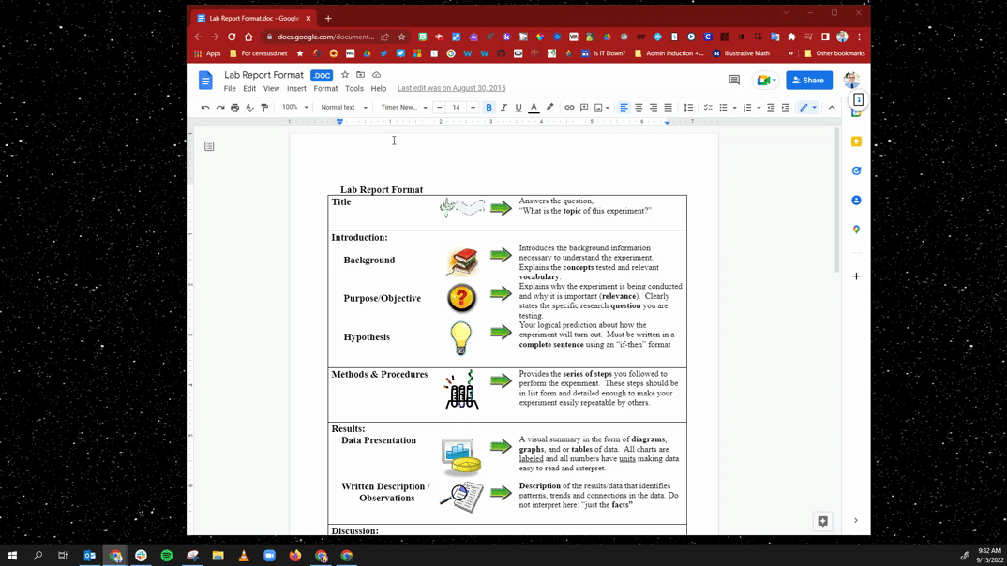1007x566 pixels.
Task: Move the document to a folder
Action: 360,75
